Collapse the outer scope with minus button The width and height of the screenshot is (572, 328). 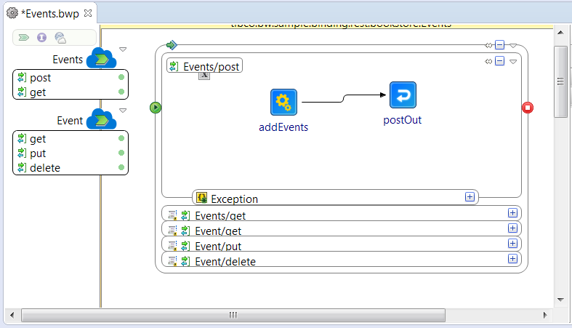[500, 45]
